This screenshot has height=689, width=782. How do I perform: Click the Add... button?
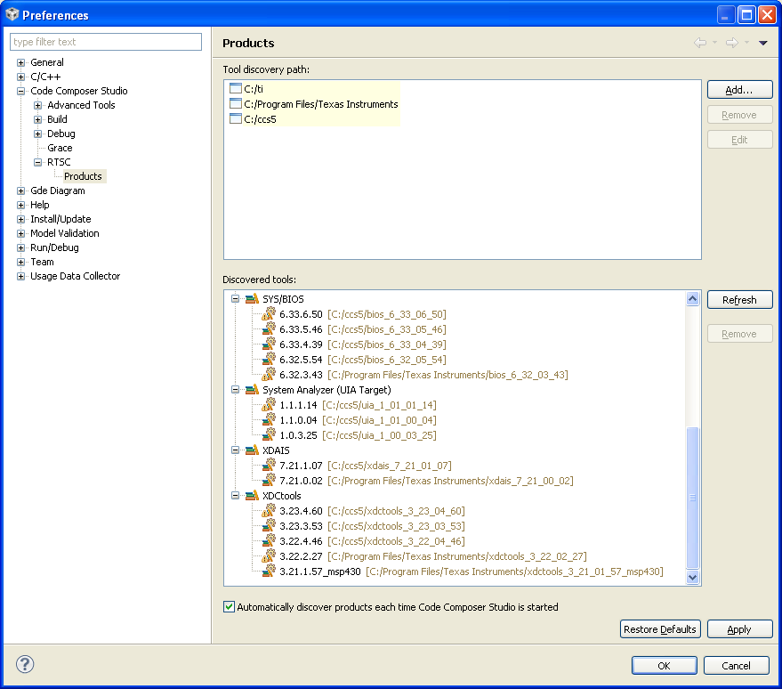[739, 90]
